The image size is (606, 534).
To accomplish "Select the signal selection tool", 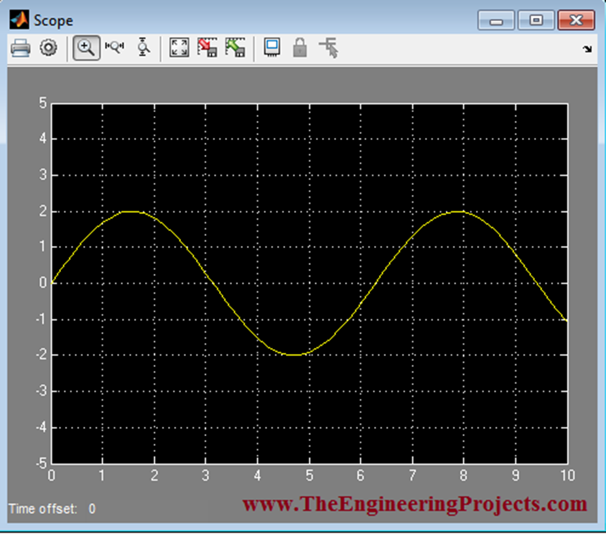I will tap(328, 47).
